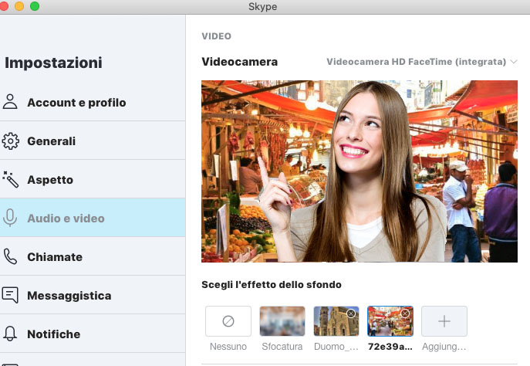The height and width of the screenshot is (366, 530).
Task: Open the Notifiche settings section
Action: point(93,334)
